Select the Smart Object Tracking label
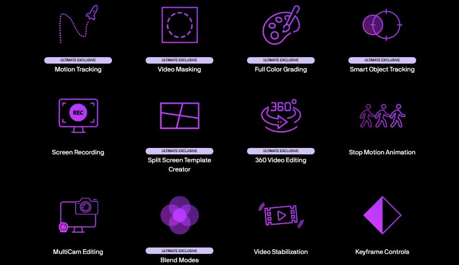 coord(382,70)
